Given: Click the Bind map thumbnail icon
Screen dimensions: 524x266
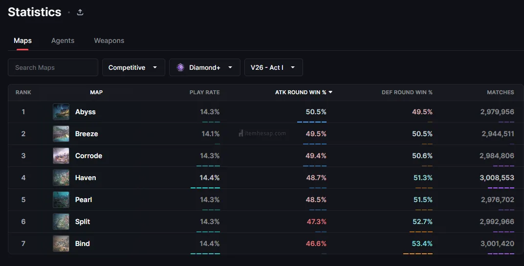Looking at the screenshot, I should (61, 244).
